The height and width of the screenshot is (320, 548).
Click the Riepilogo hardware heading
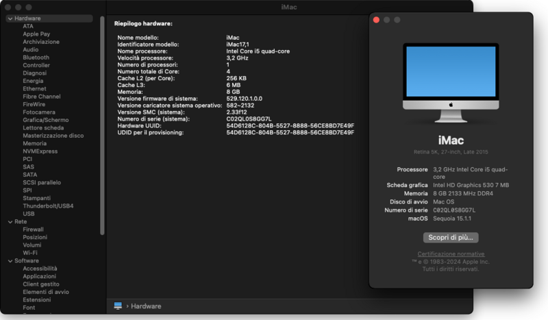pos(143,24)
